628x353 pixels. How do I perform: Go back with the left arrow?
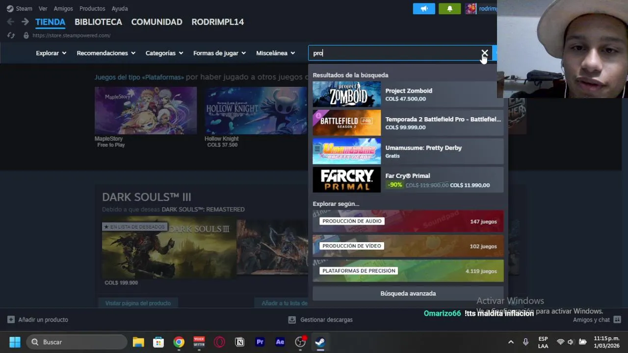coord(10,22)
